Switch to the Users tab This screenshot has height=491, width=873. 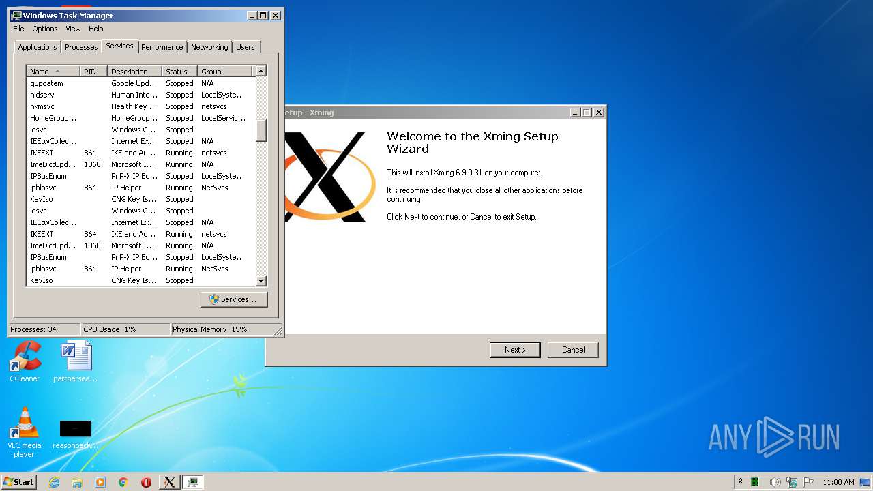246,47
